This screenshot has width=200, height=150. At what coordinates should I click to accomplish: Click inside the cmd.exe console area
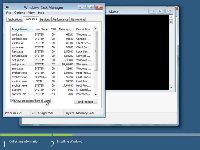coord(137,52)
